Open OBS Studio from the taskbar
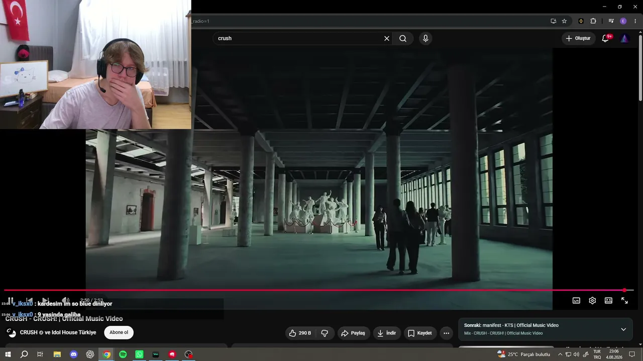This screenshot has height=361, width=643. [188, 354]
